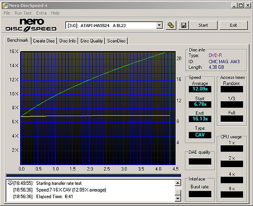Switch to the ScanDisc tab
Viewport: 253px width, 206px height.
(116, 41)
